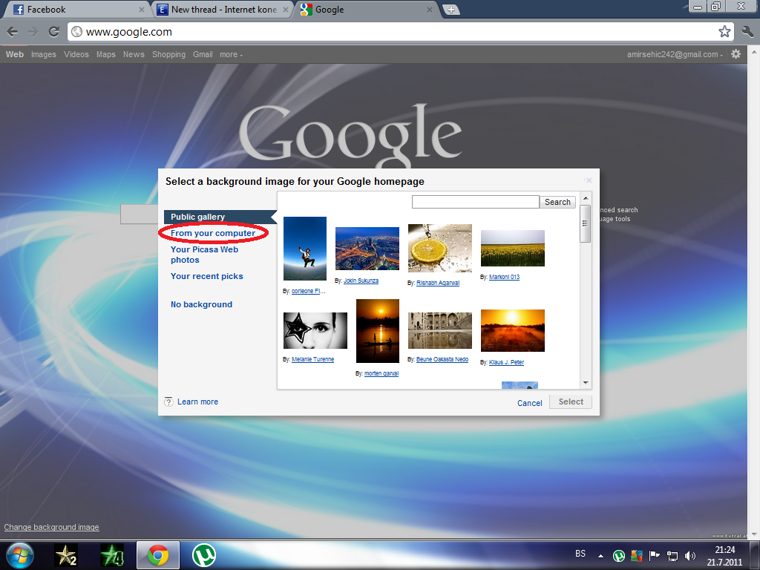Pick the lemon splash thumbnail image
The height and width of the screenshot is (570, 760).
[x=440, y=249]
